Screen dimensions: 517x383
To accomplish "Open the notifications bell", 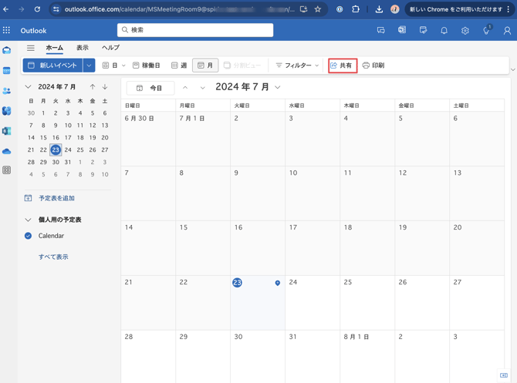I will click(444, 31).
